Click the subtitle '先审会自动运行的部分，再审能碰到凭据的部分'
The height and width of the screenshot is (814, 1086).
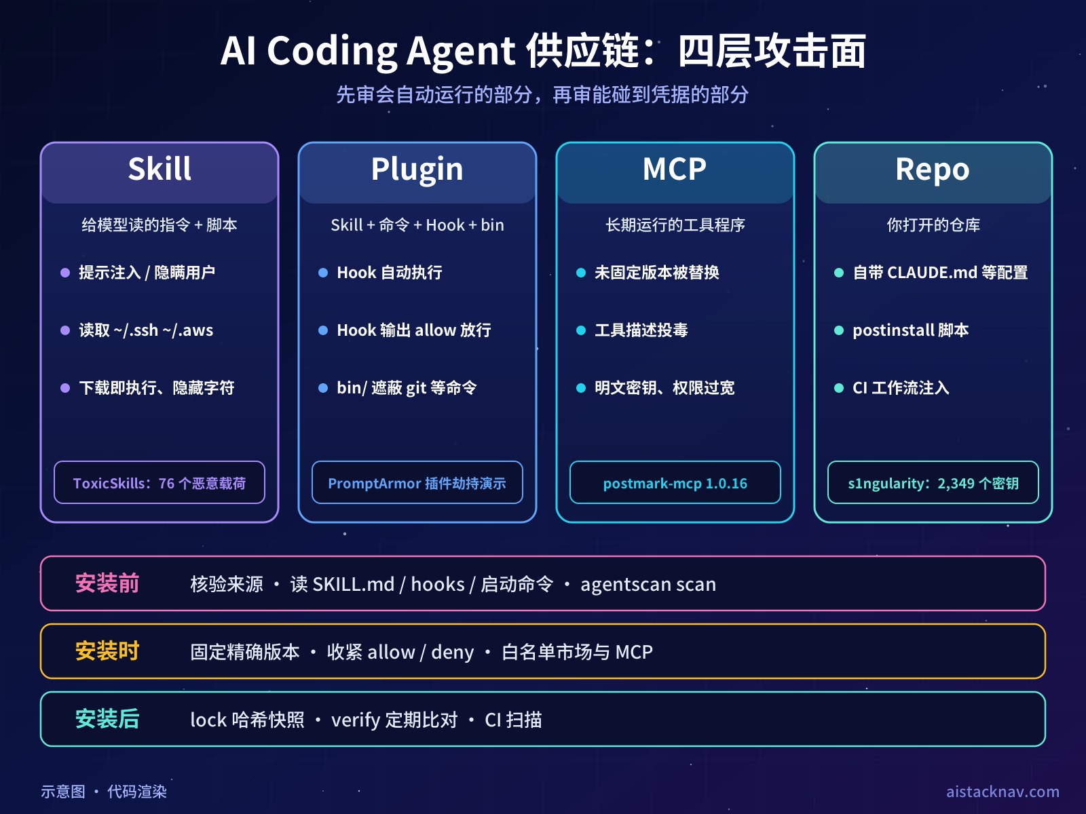(x=542, y=95)
